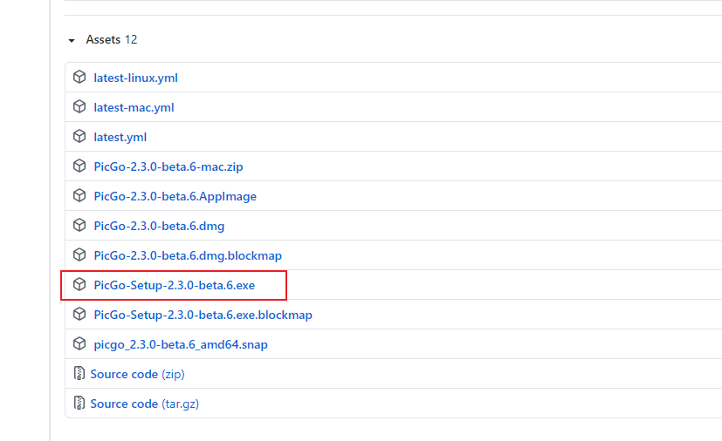Click package icon beside PicGo-Setup-2.3.0-beta.6.exe
722x441 pixels.
click(x=79, y=284)
